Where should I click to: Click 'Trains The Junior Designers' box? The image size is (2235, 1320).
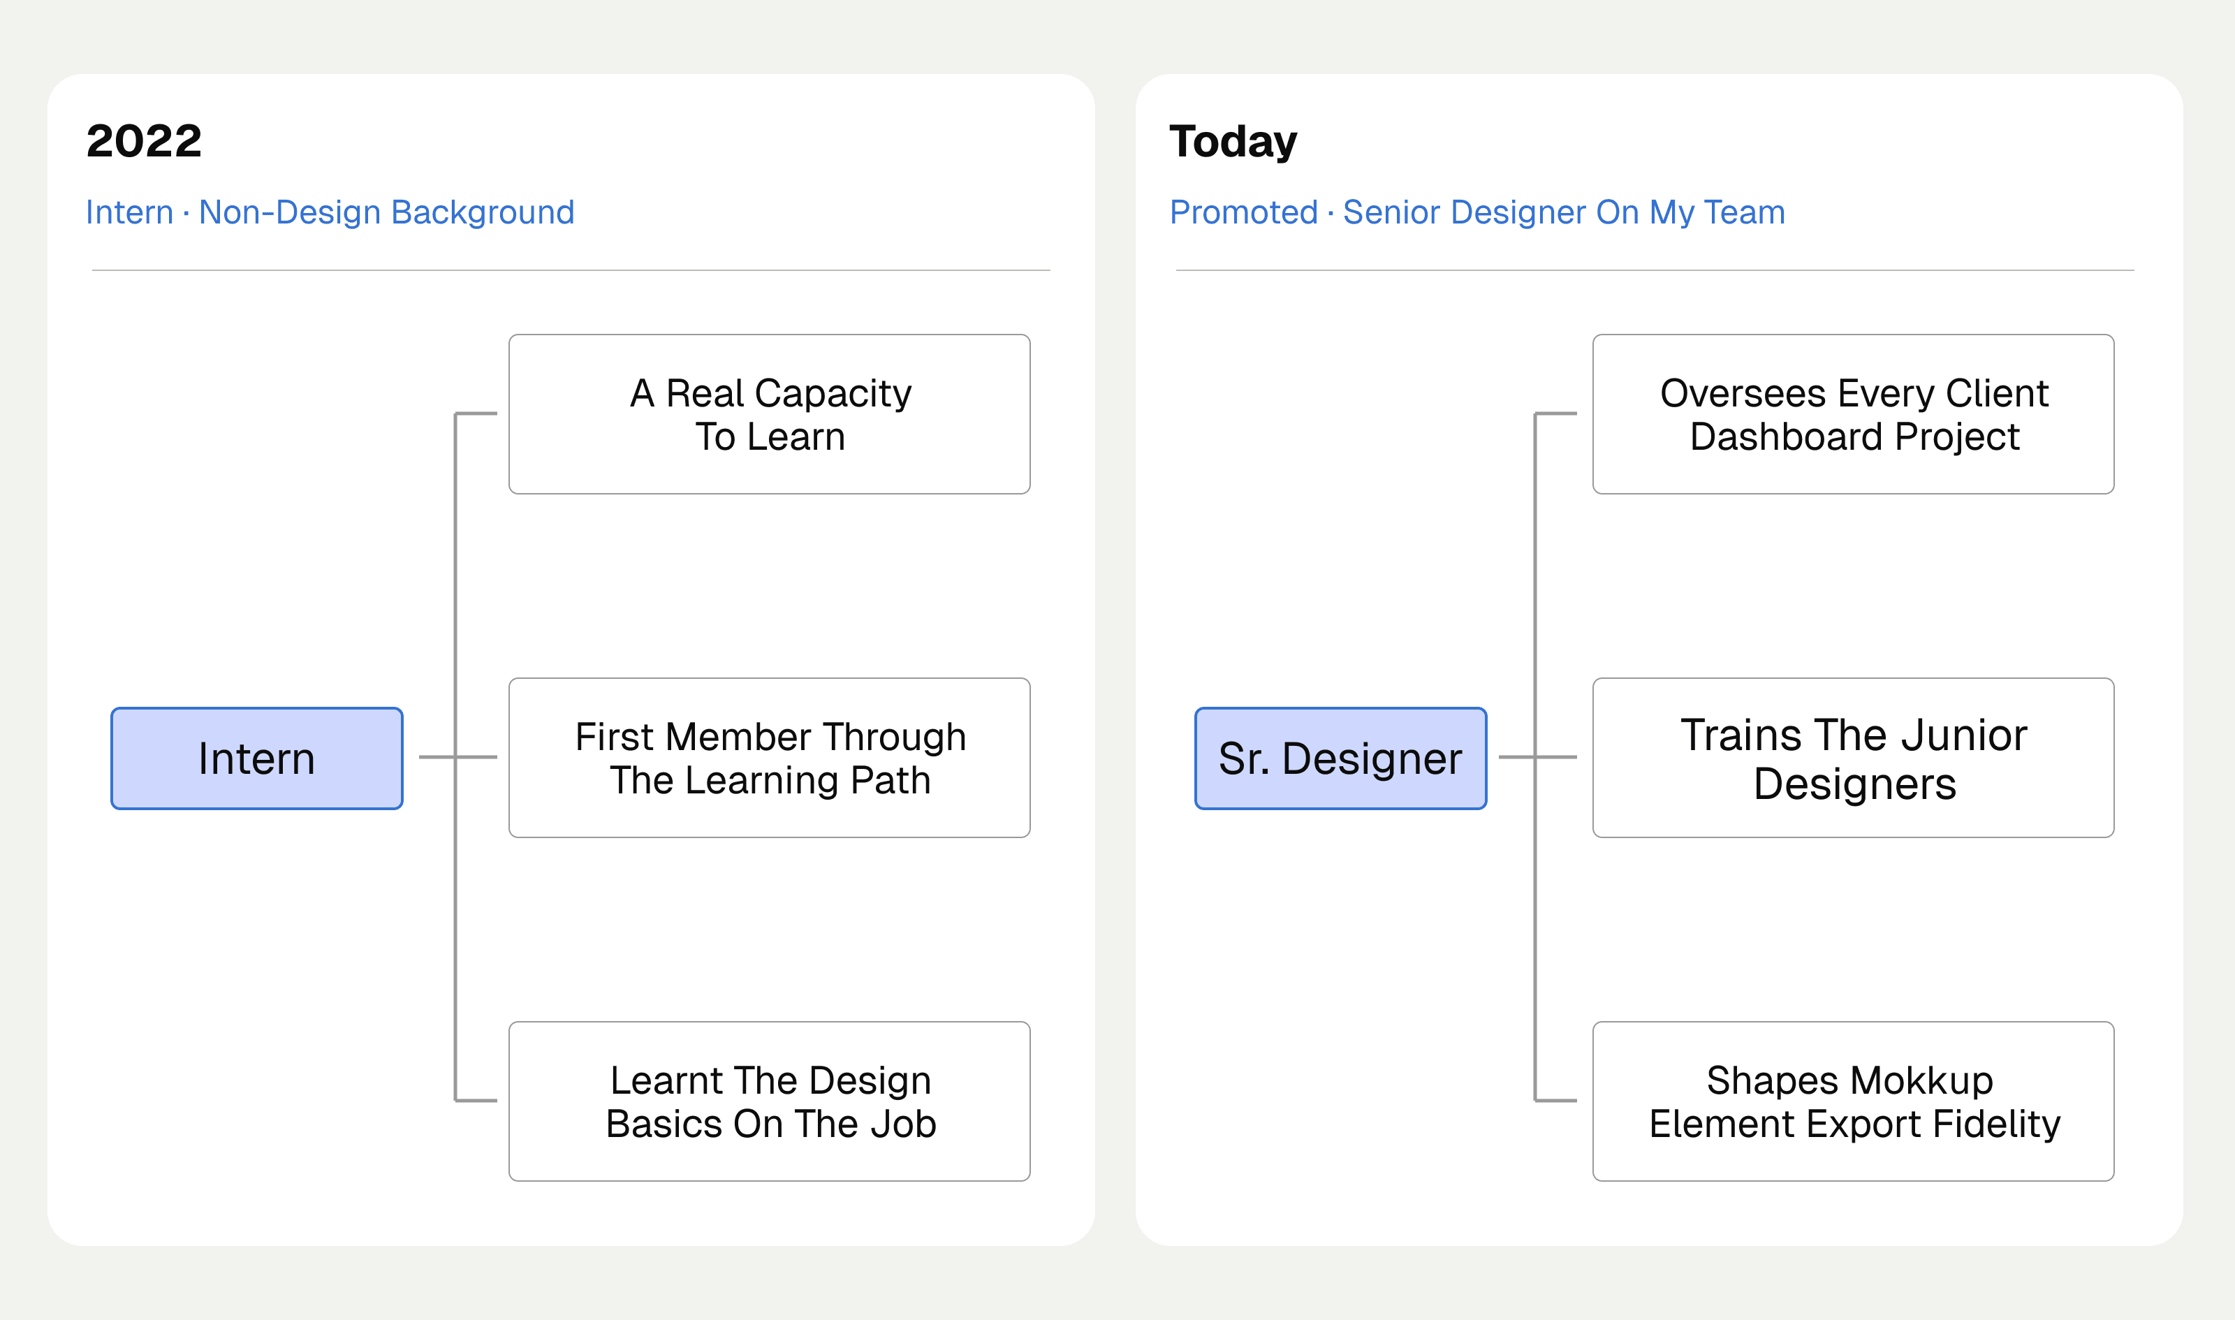[1854, 758]
